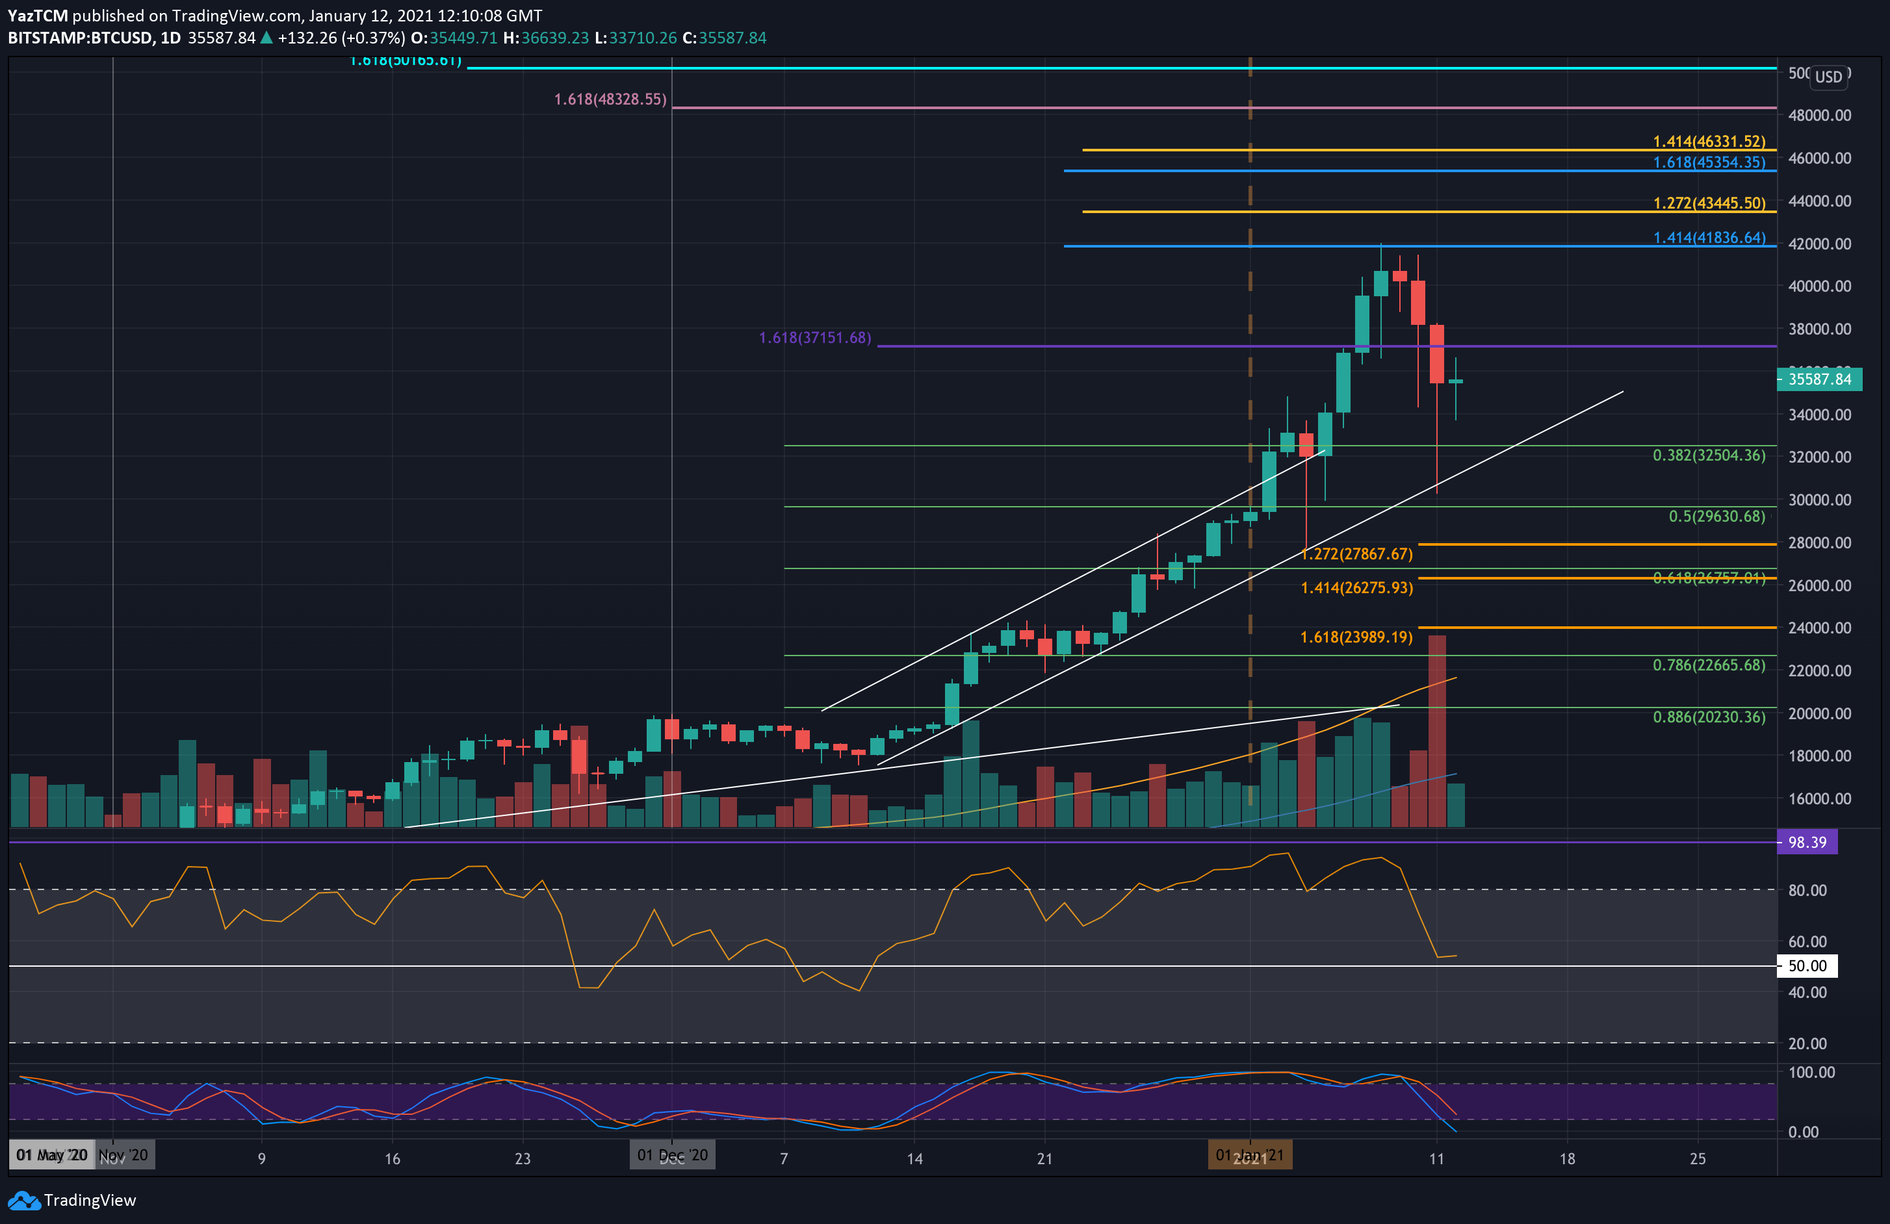This screenshot has width=1890, height=1224.
Task: Click the 0.786(22665.68) retracement label
Action: [x=1709, y=665]
